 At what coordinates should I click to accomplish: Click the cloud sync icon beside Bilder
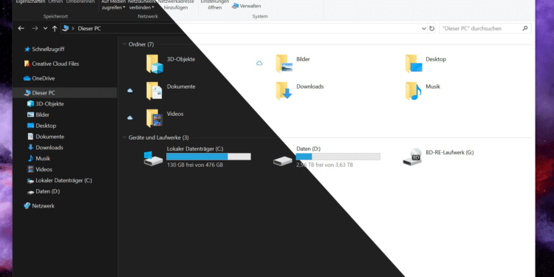click(259, 64)
